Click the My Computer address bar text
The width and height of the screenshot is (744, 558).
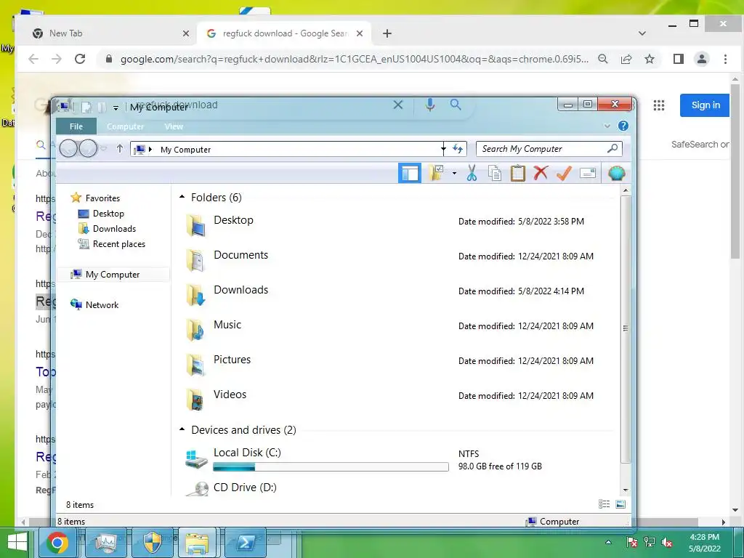pos(185,150)
